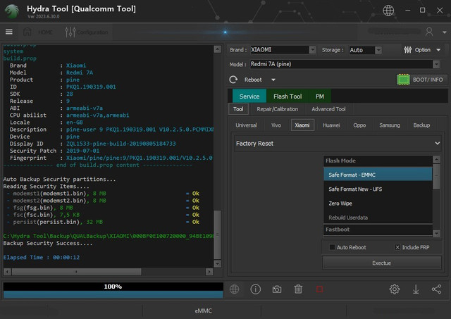Select Universal brand tab
451x319 pixels.
246,125
